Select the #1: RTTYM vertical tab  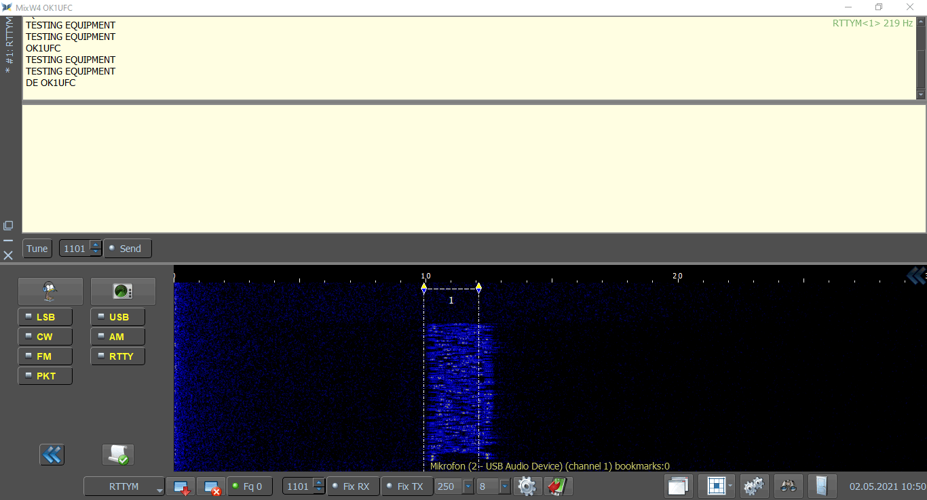9,45
